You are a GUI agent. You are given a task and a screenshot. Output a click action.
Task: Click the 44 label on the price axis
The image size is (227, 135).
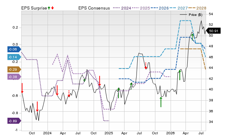(x=211, y=68)
